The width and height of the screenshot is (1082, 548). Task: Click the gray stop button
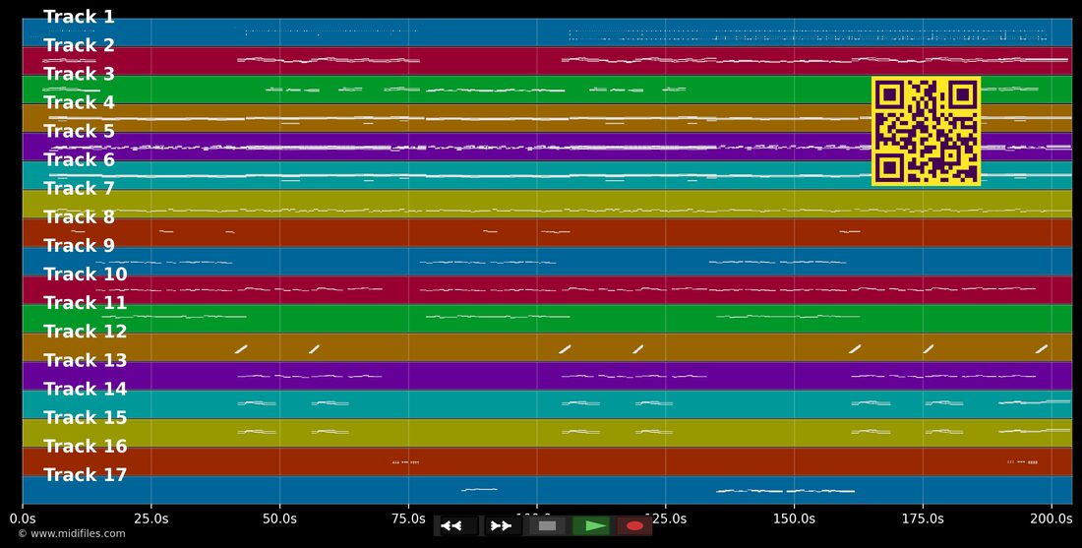coord(545,526)
